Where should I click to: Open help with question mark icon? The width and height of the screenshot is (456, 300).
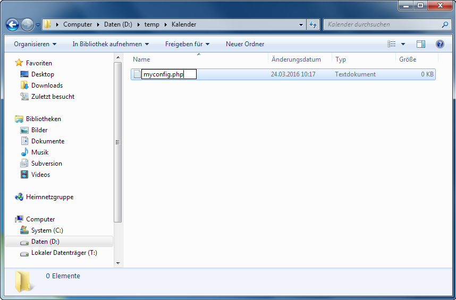(x=440, y=44)
